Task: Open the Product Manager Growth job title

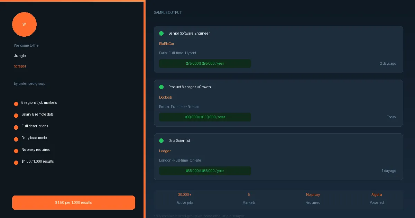Action: pos(190,87)
